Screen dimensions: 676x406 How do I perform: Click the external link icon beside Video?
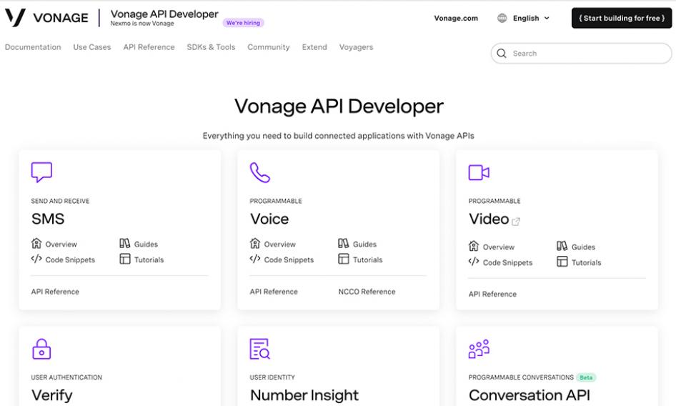click(516, 222)
